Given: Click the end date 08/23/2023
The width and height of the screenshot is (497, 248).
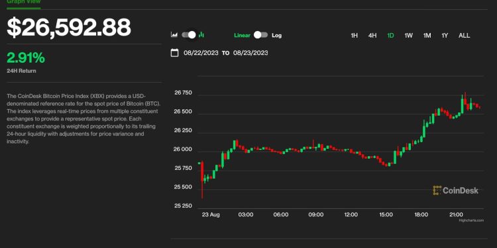Looking at the screenshot, I should (x=250, y=53).
